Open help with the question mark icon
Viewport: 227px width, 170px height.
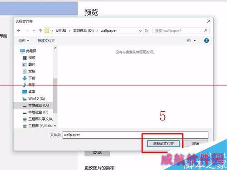[207, 40]
